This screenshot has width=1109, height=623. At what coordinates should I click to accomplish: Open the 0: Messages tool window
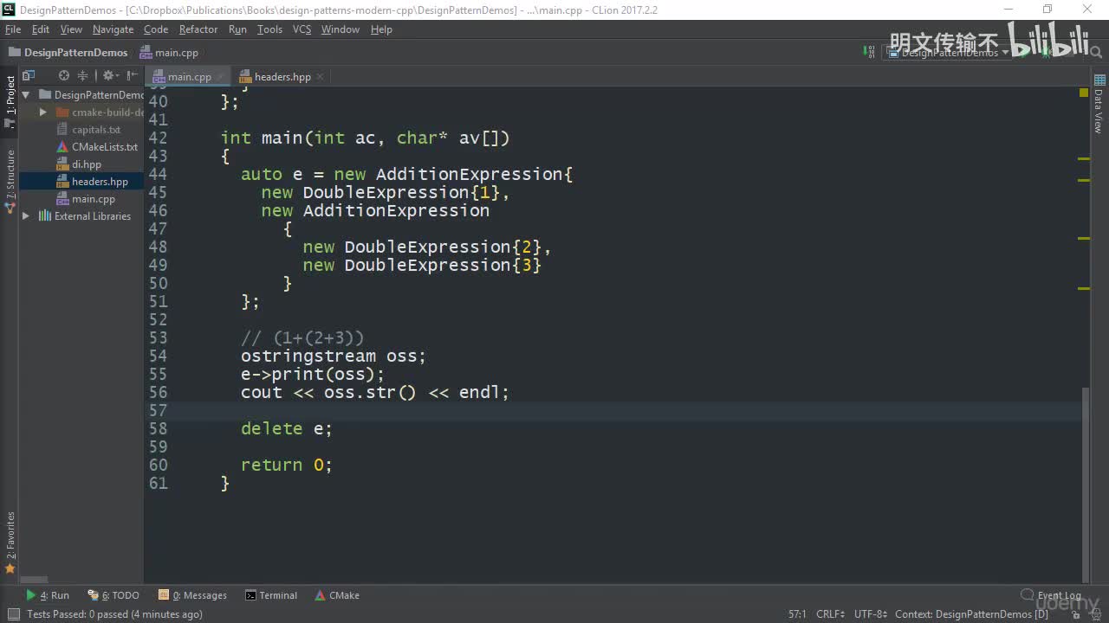tap(193, 595)
